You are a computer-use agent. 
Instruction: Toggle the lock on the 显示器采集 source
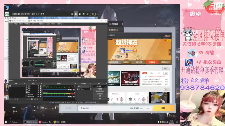pos(40,97)
